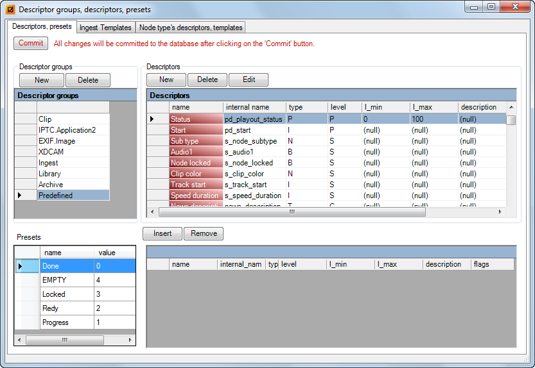
Task: Select the Node locked descriptor
Action: (196, 163)
